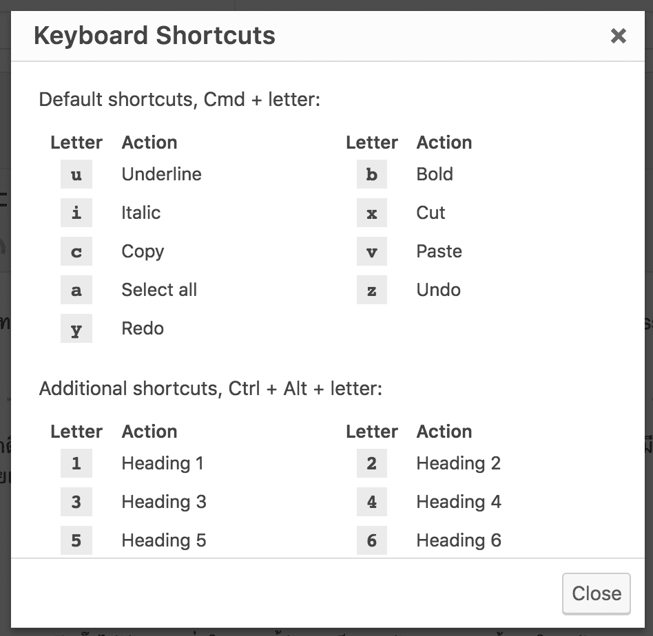Click the 'b' Bold key badge
Image resolution: width=653 pixels, height=636 pixels.
coord(372,175)
